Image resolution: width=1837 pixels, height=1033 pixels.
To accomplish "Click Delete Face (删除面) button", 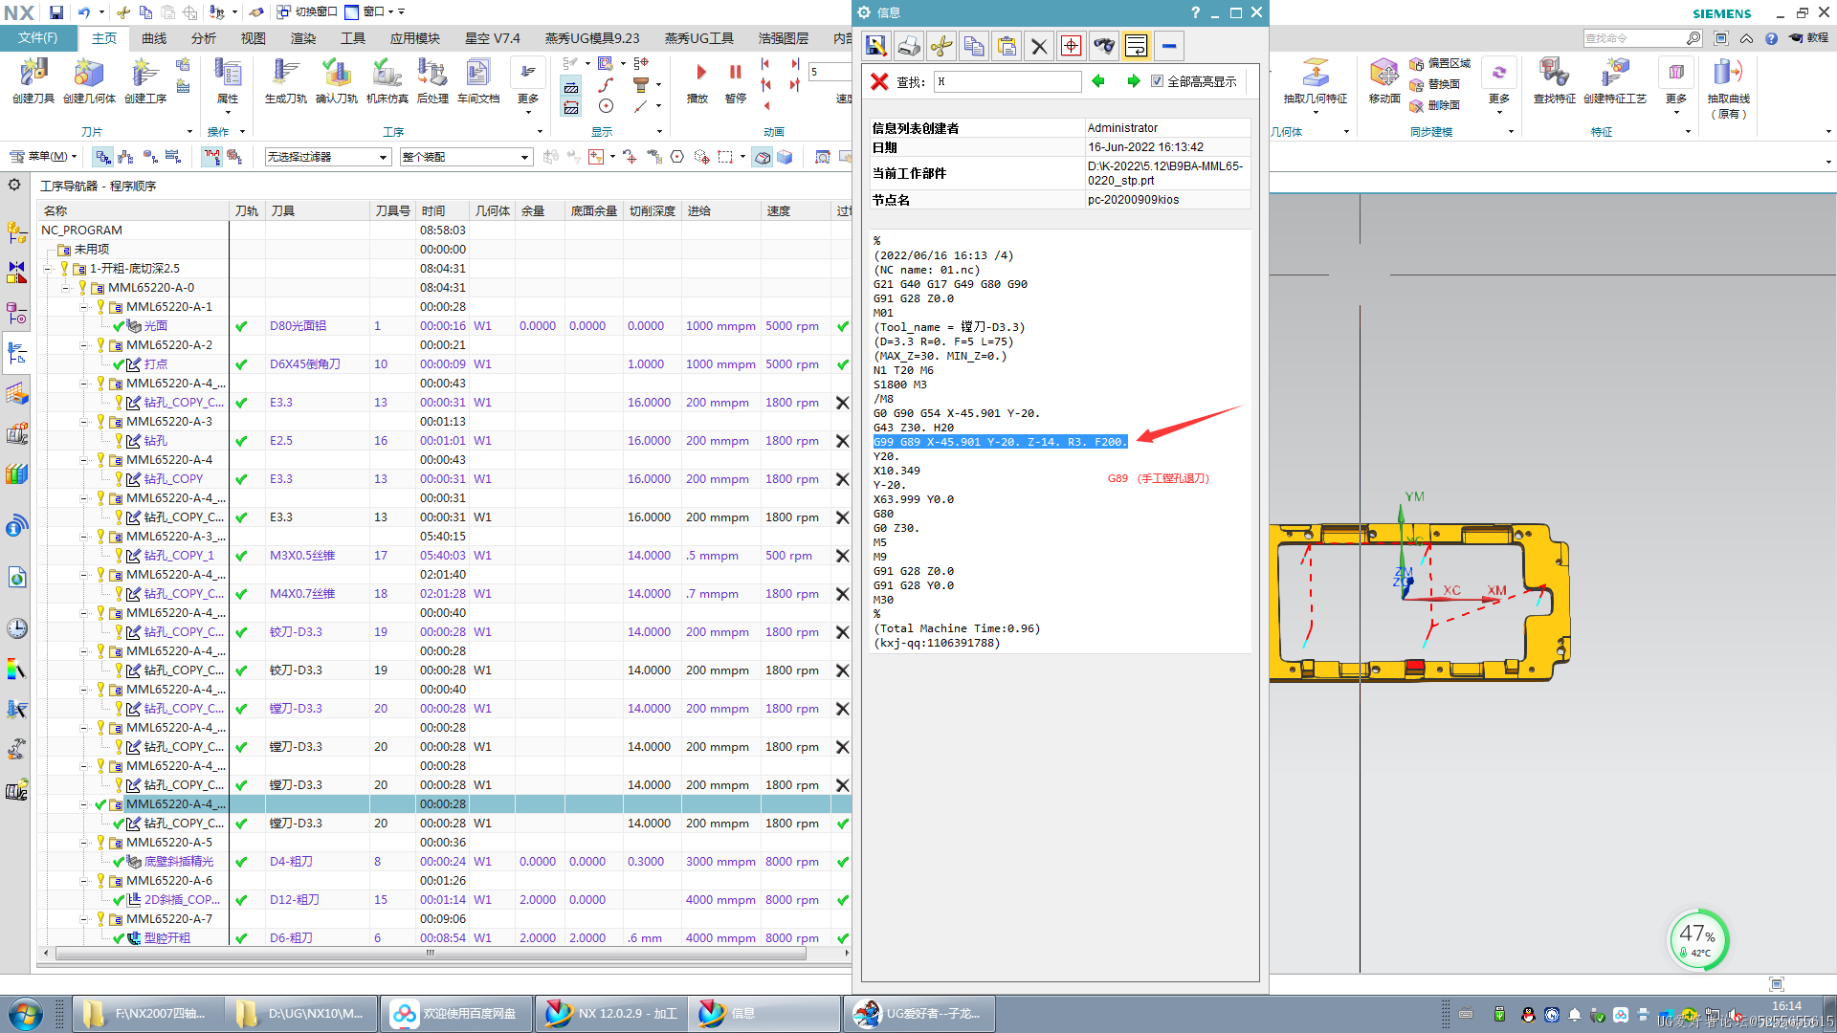I will (1435, 105).
